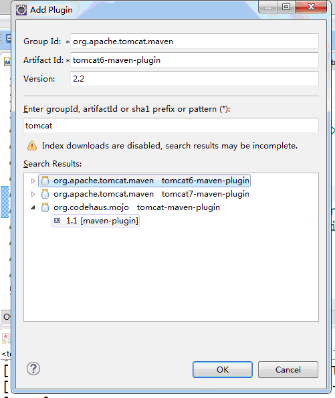Viewport: 335px width, 398px height.
Task: Click the index downloads disabled warning text
Action: tap(170, 146)
